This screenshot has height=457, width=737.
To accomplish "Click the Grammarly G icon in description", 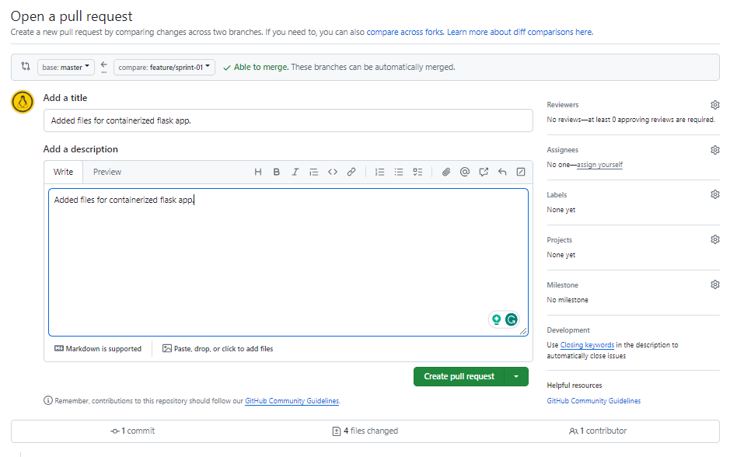I will pos(512,320).
